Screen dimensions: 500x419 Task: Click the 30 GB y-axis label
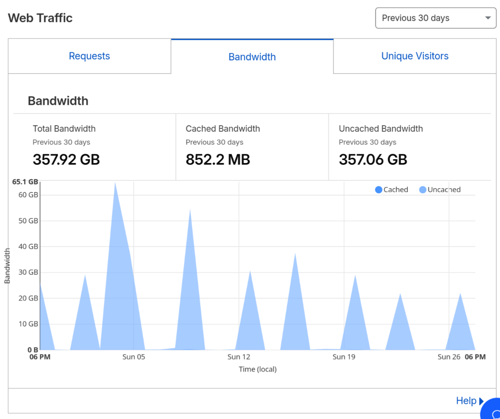pos(28,272)
